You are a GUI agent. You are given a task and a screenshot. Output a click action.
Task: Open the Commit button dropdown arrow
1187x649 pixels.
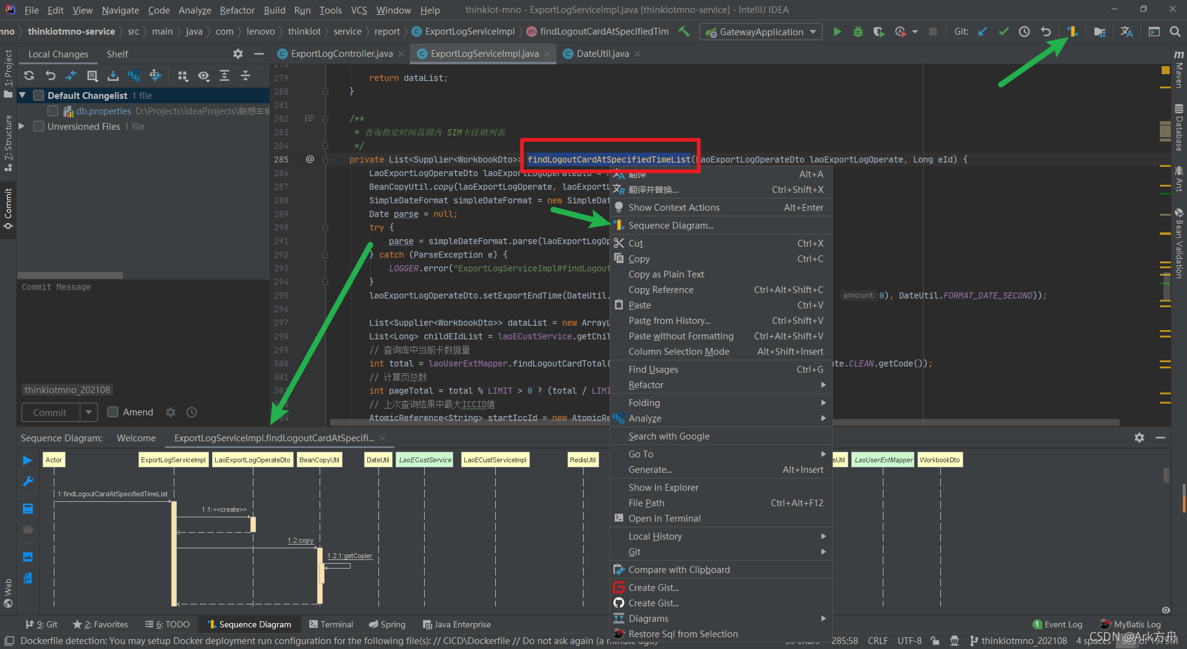coord(88,412)
